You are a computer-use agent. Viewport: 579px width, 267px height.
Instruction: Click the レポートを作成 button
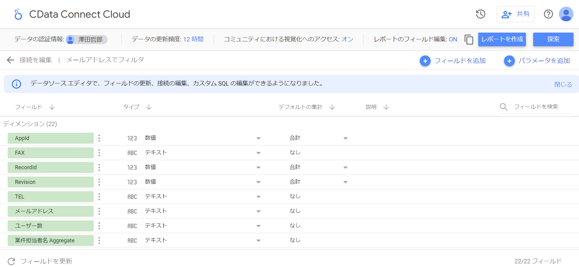point(502,39)
